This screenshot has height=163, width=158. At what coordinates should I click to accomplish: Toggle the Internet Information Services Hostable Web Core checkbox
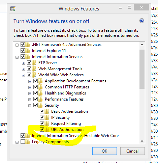click(x=23, y=136)
